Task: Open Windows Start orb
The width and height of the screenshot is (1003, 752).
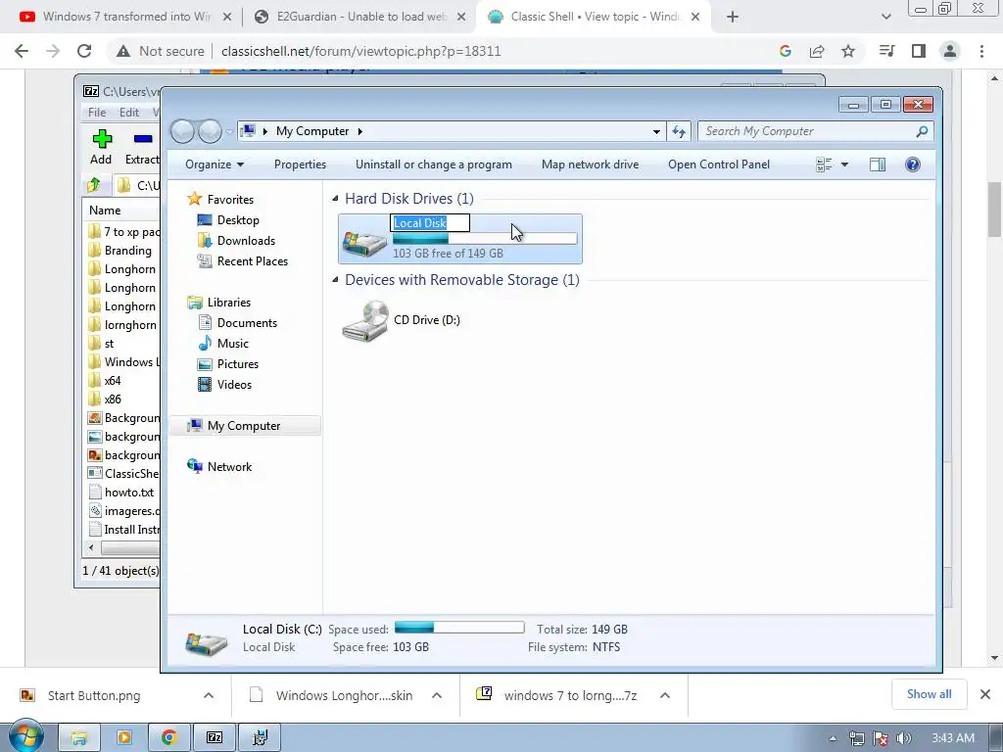Action: (26, 736)
